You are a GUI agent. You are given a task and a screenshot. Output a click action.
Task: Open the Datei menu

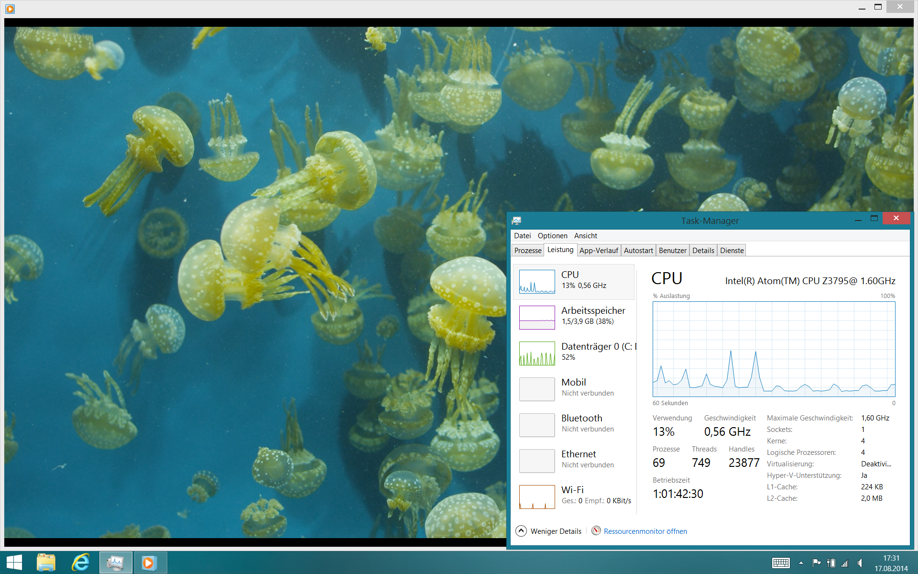pyautogui.click(x=522, y=236)
